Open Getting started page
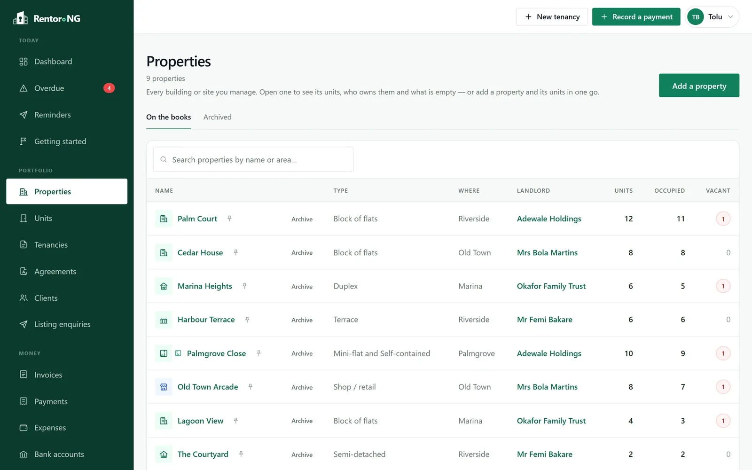The width and height of the screenshot is (752, 470). (67, 141)
